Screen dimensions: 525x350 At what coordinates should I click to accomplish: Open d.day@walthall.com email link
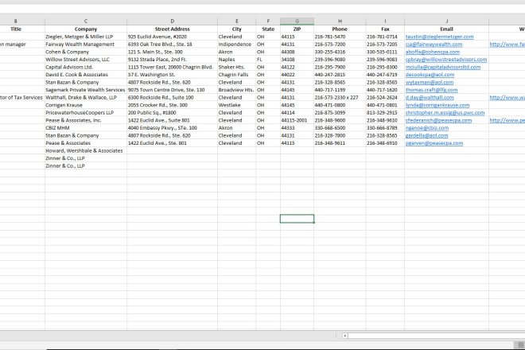point(430,98)
